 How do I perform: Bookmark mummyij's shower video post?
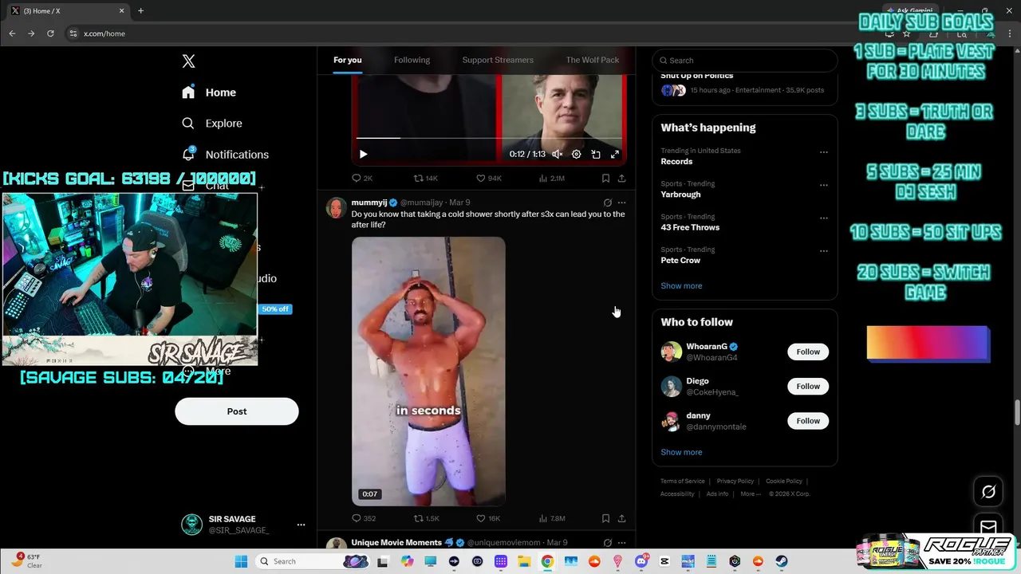pyautogui.click(x=605, y=518)
